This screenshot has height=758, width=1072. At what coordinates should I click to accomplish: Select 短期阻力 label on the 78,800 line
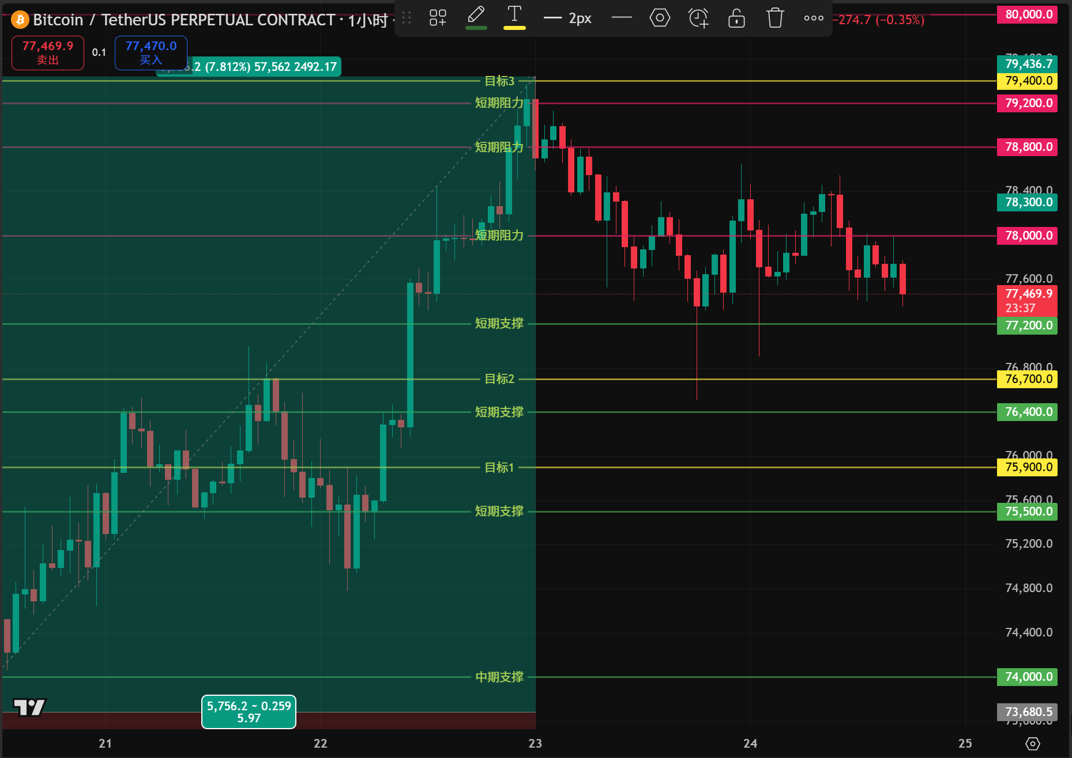pos(499,147)
